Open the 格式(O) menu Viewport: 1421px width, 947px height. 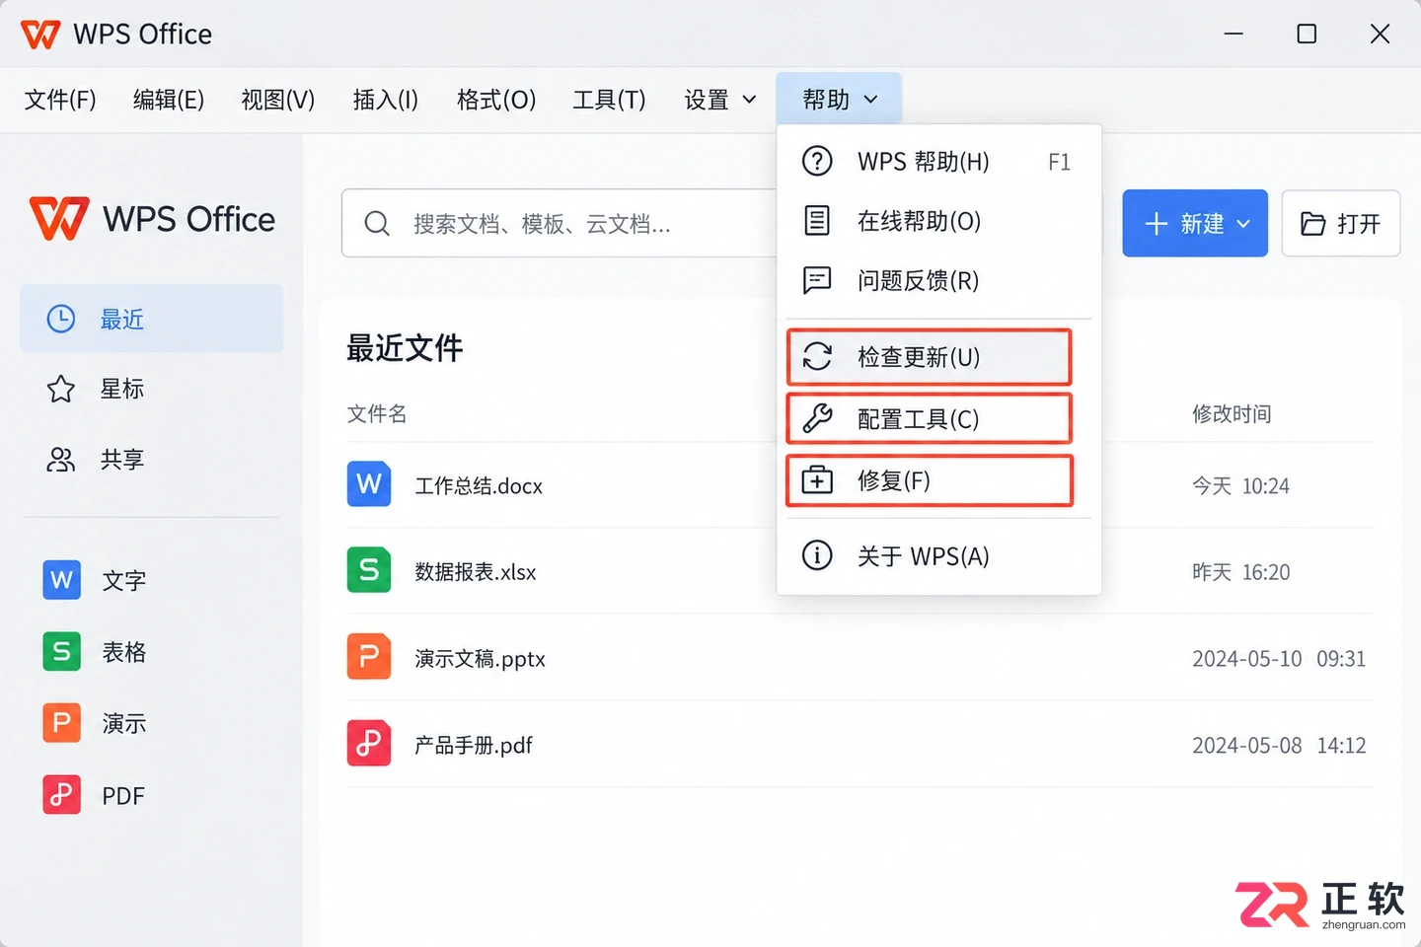click(496, 100)
